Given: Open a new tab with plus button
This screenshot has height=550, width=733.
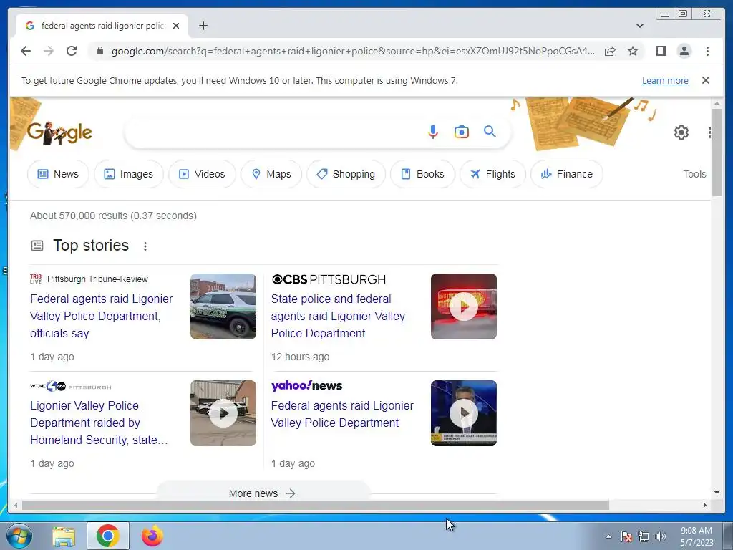Looking at the screenshot, I should [x=203, y=26].
